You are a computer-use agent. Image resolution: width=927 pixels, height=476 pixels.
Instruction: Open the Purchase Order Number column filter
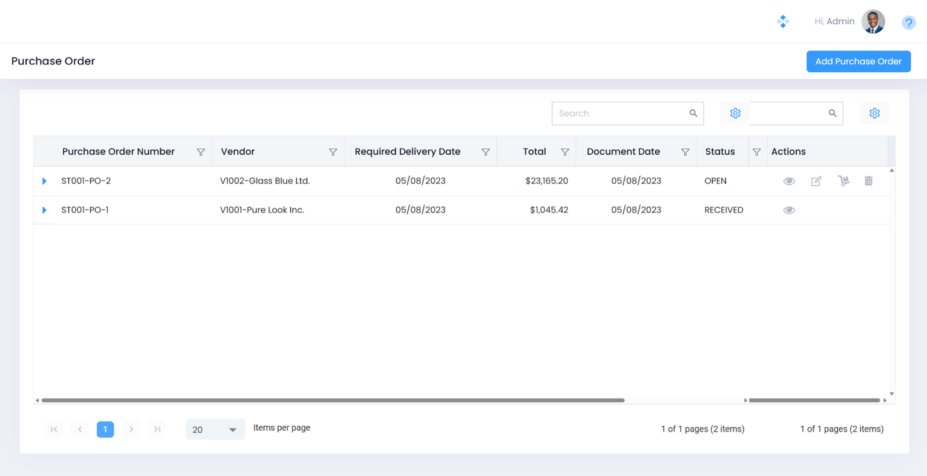coord(200,152)
